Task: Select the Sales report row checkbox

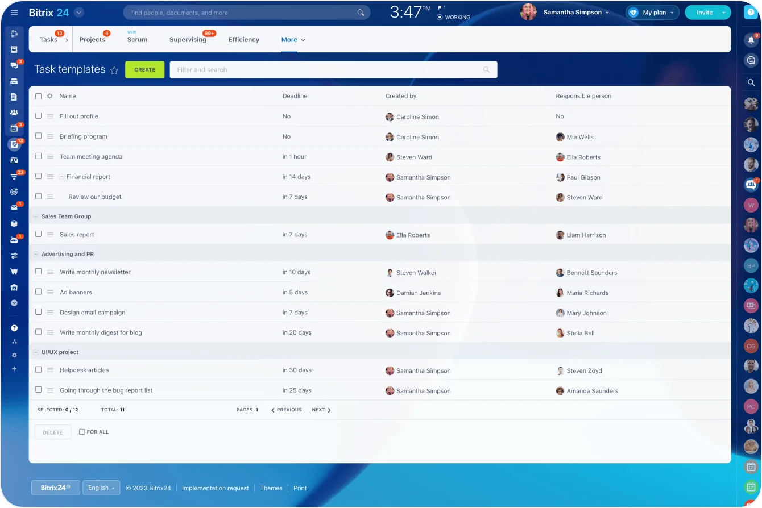Action: pyautogui.click(x=39, y=234)
